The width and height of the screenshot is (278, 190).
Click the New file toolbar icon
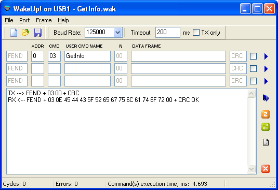[x=14, y=33]
